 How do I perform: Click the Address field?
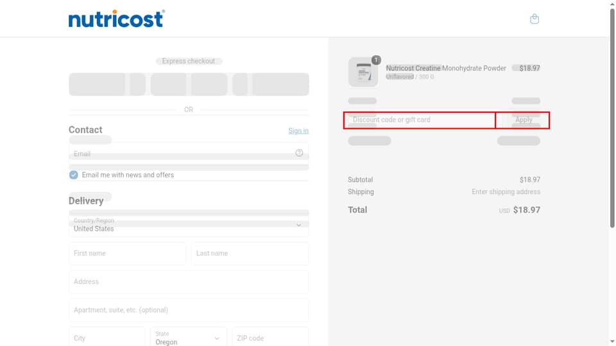point(189,282)
